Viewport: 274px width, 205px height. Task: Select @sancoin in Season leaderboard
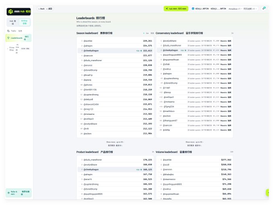click(88, 56)
